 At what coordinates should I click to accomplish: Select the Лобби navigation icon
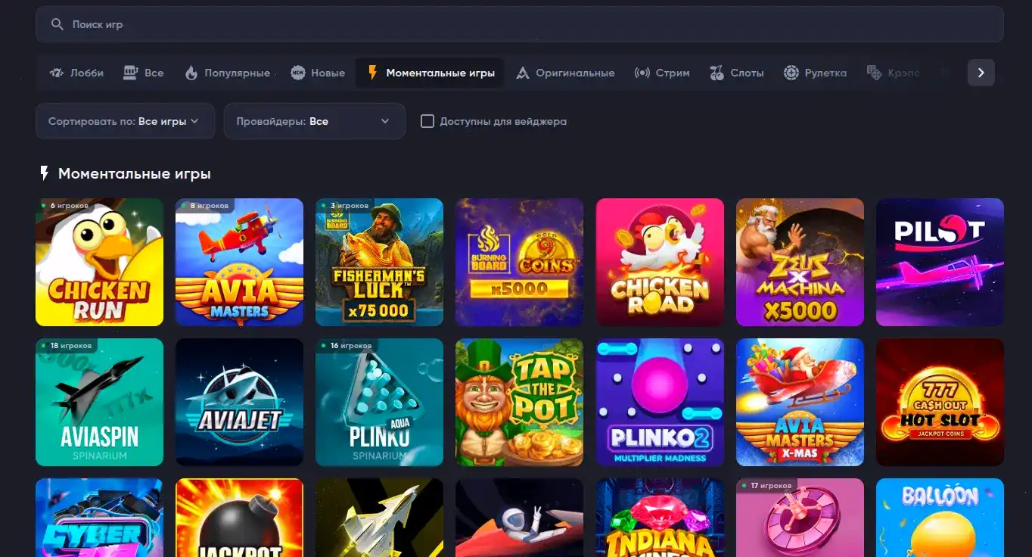coord(55,72)
